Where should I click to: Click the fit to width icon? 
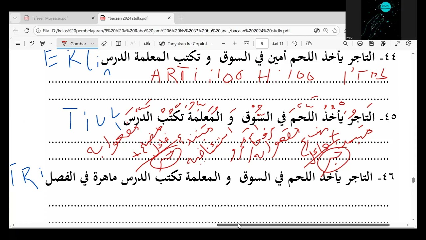pos(247,43)
